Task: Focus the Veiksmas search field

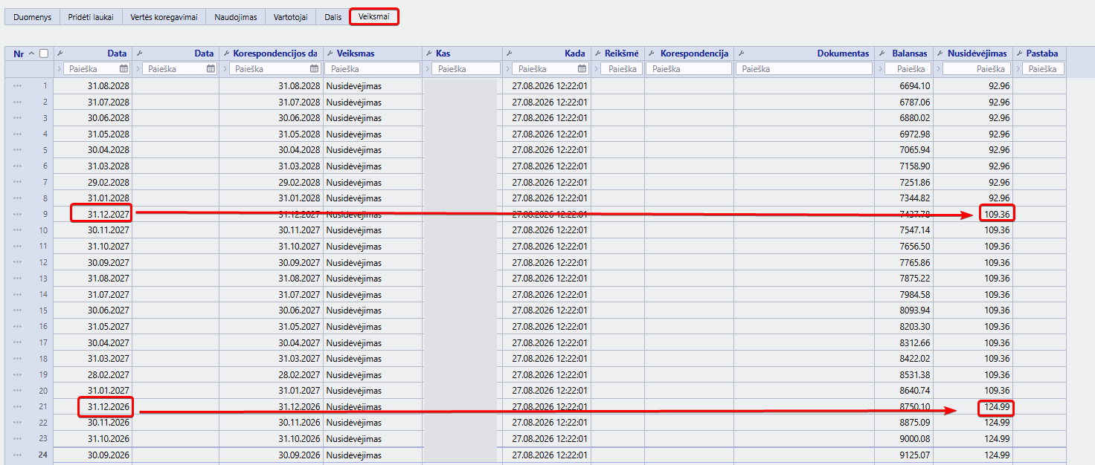Action: point(373,68)
